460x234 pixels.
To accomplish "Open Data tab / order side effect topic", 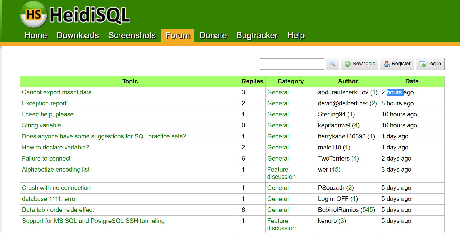I will pyautogui.click(x=58, y=210).
